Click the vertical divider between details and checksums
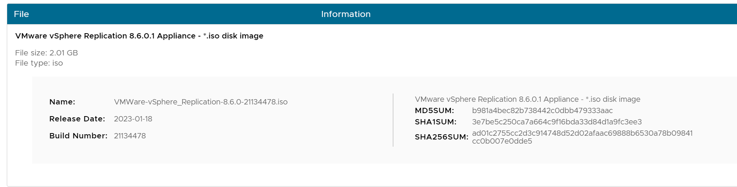737x187 pixels. click(x=393, y=120)
